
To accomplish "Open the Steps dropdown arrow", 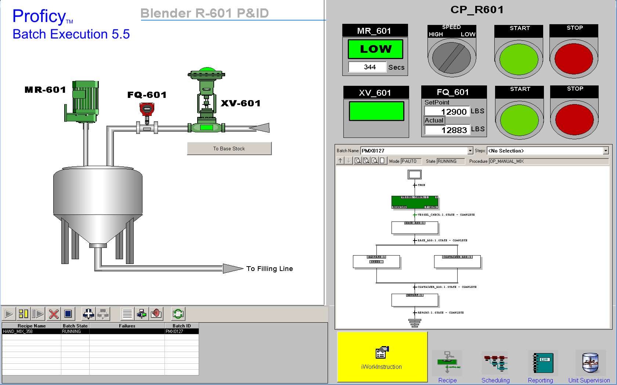I will 606,151.
